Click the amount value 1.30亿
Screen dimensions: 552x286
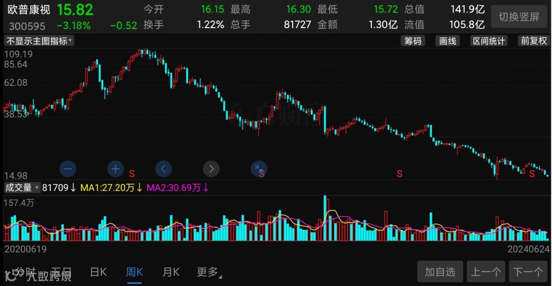[x=383, y=25]
